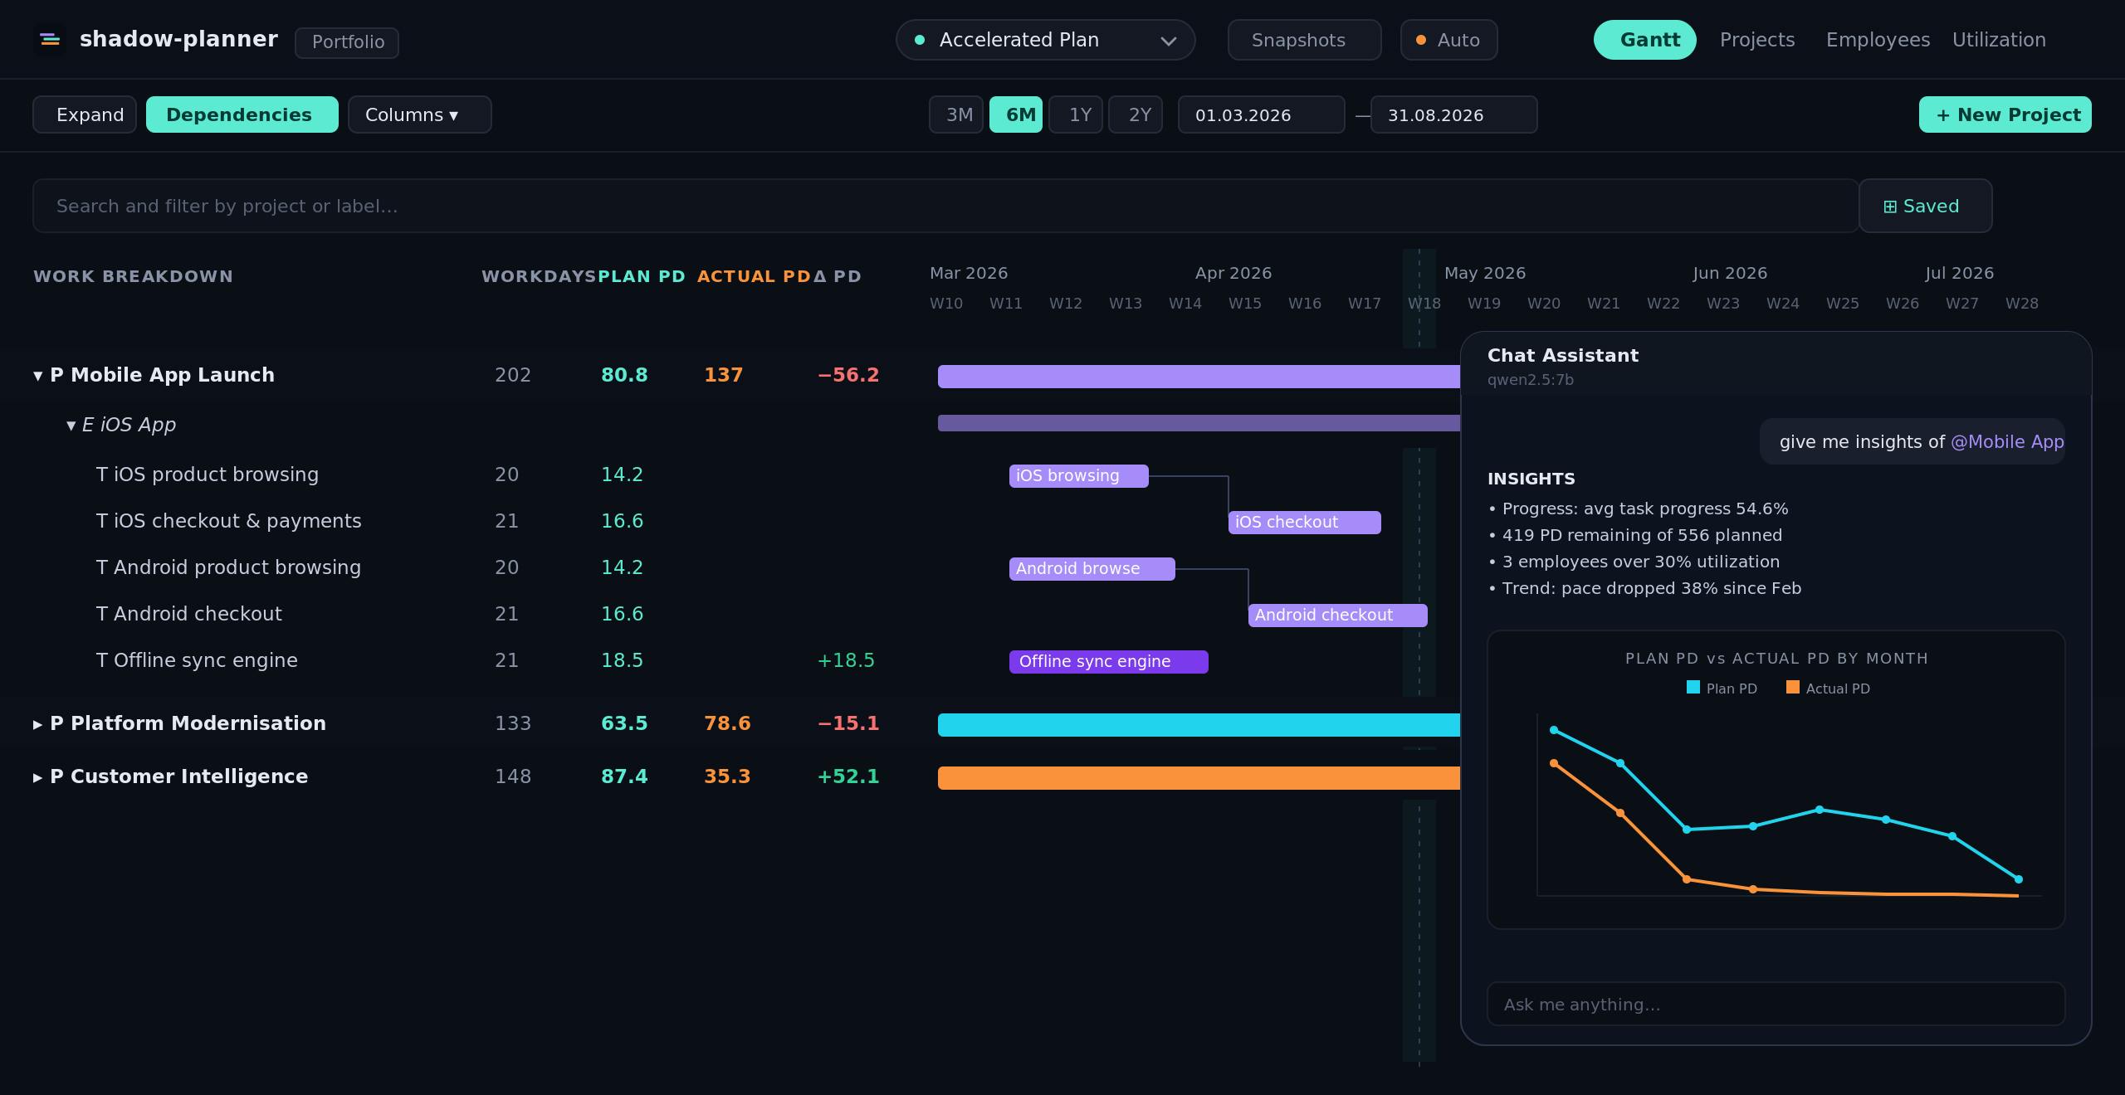Viewport: 2125px width, 1095px height.
Task: Click the Portfolio badge
Action: point(347,42)
